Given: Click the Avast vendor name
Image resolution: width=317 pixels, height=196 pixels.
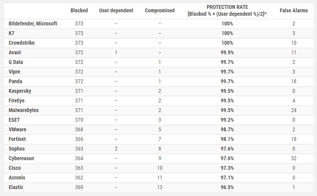Looking at the screenshot, I should point(15,52).
